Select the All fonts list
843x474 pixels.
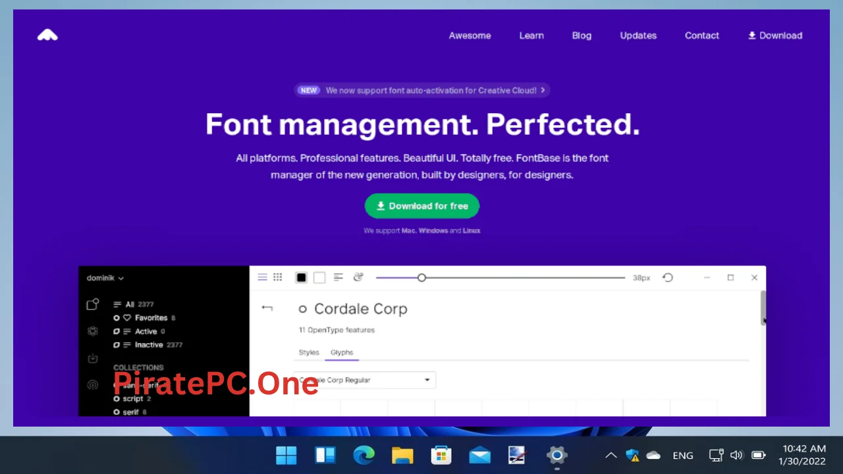[134, 304]
